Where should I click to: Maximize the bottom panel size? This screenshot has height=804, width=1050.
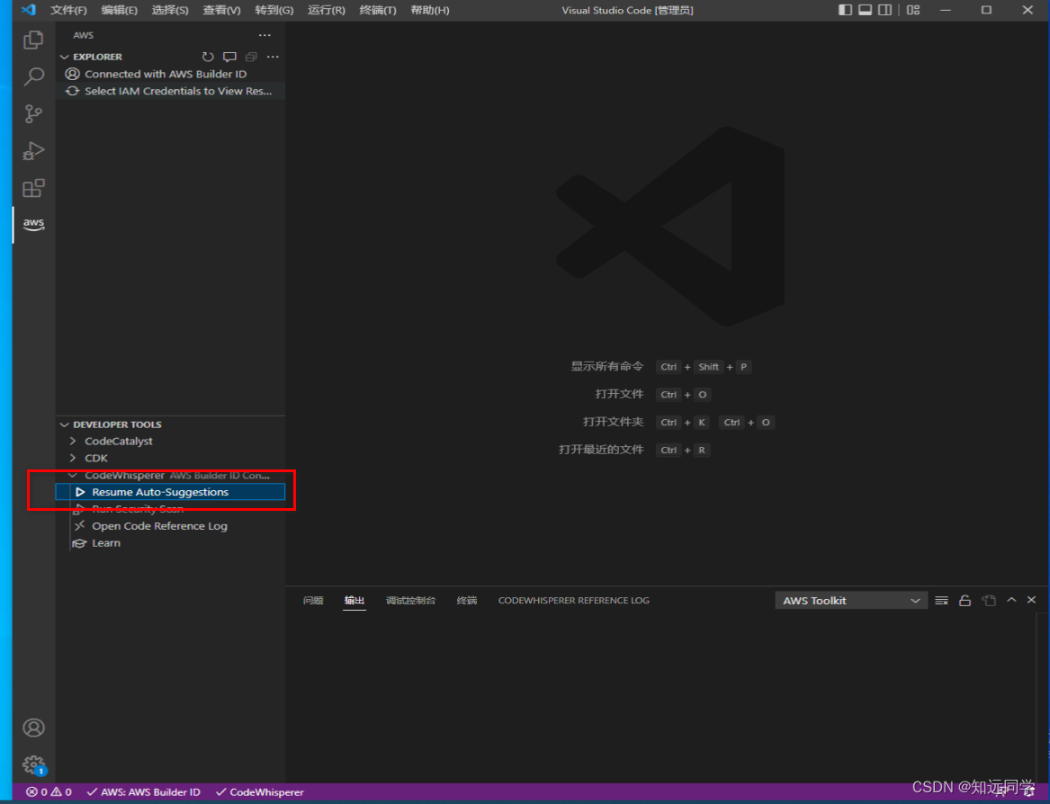(x=1012, y=600)
